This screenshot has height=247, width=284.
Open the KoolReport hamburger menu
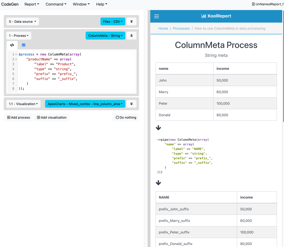[x=156, y=16]
